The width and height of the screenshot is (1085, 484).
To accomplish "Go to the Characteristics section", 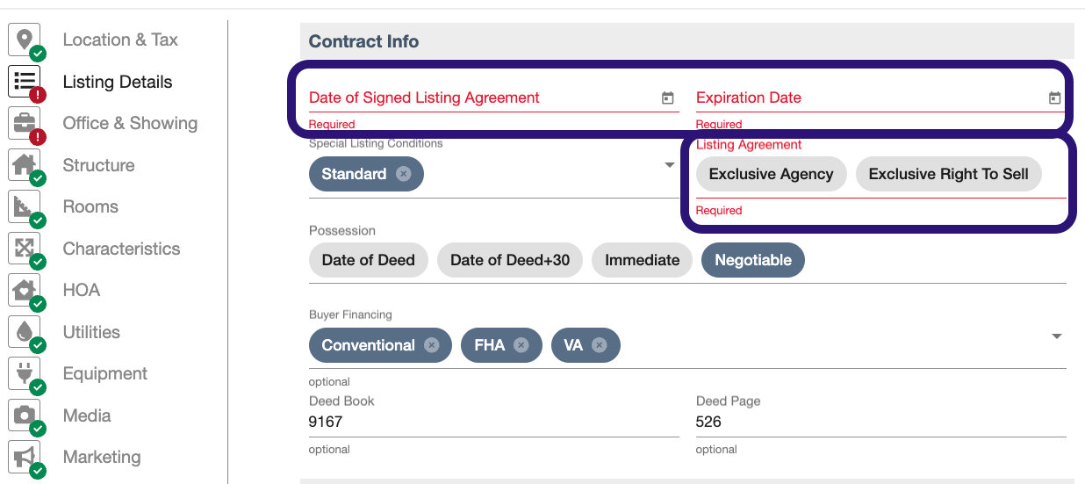I will tap(121, 249).
